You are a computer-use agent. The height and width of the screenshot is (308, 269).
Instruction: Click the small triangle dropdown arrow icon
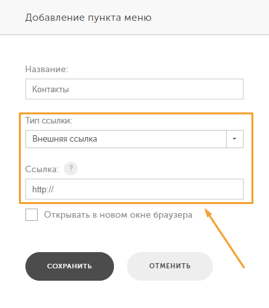[234, 138]
